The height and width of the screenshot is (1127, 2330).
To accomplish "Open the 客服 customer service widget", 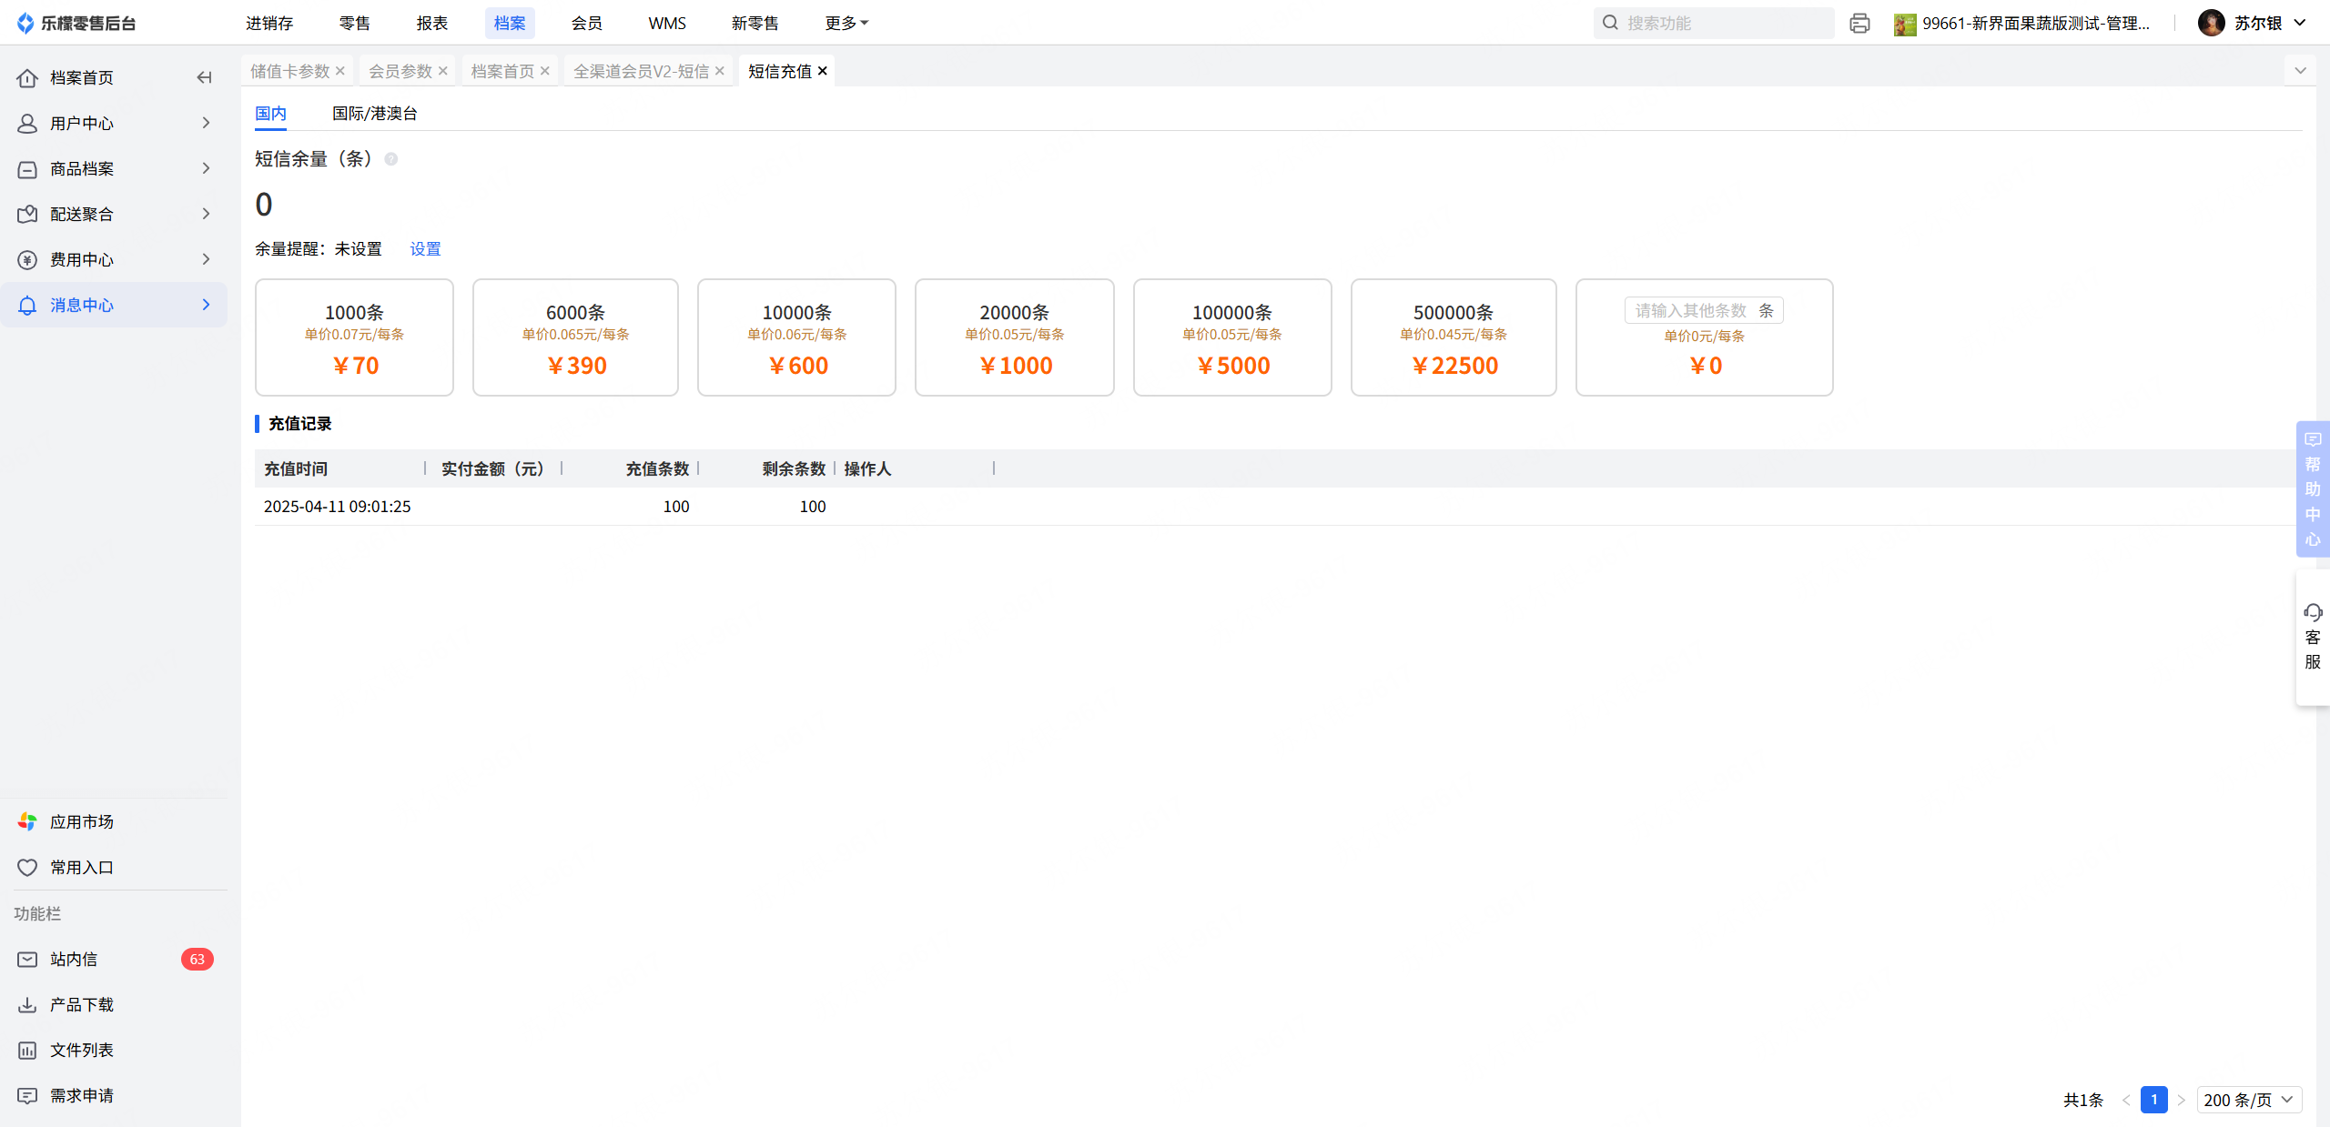I will pos(2313,637).
